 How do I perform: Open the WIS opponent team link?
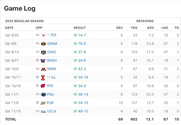[x=50, y=86]
